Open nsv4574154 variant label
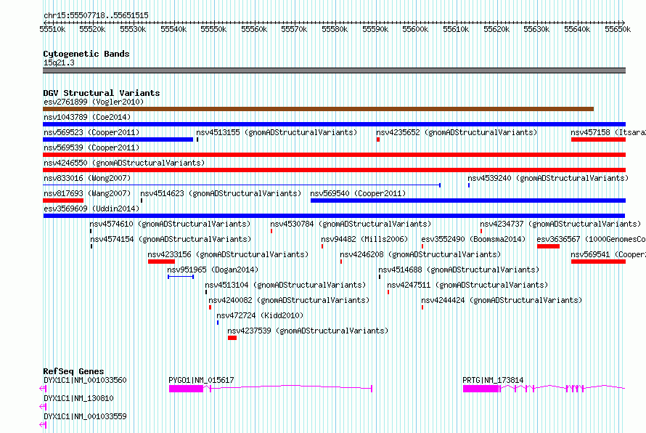The image size is (646, 433). [171, 239]
